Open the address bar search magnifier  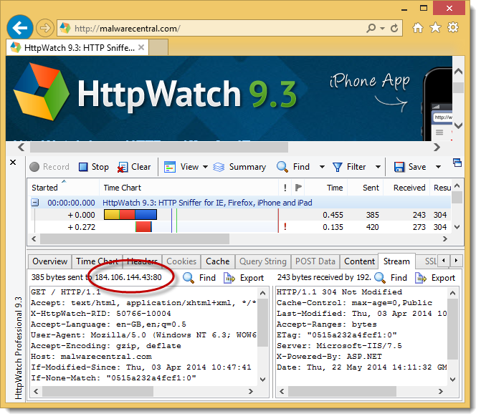click(x=371, y=28)
